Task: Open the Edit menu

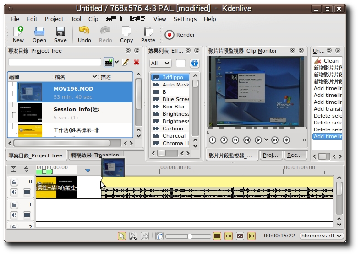Action: [x=32, y=19]
